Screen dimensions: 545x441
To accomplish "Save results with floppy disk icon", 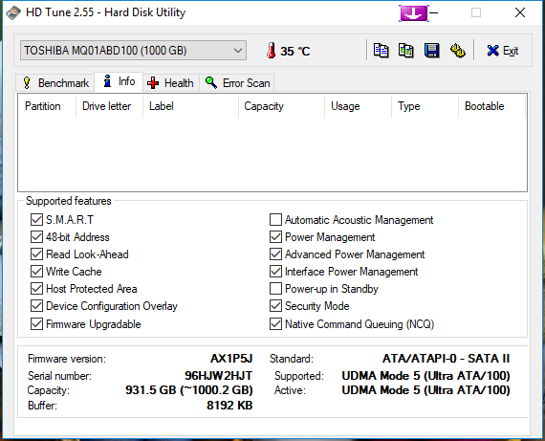I will (431, 51).
